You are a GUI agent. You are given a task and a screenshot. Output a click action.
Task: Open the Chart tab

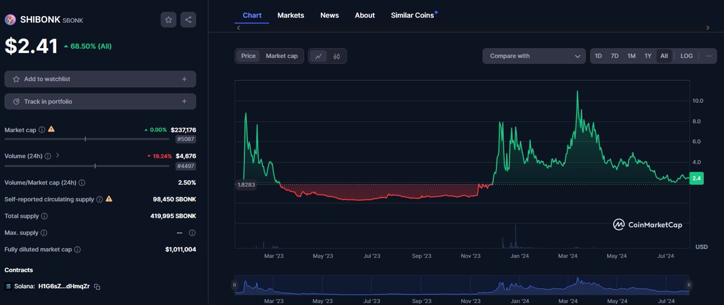[252, 15]
